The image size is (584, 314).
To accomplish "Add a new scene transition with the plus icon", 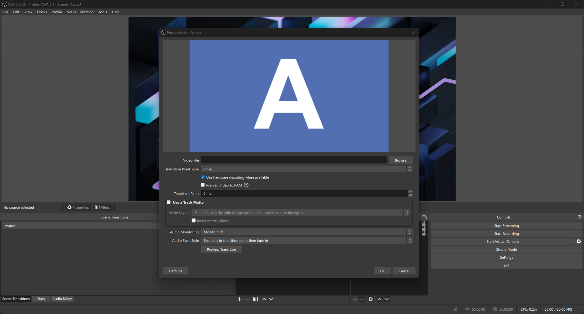I will [239, 299].
